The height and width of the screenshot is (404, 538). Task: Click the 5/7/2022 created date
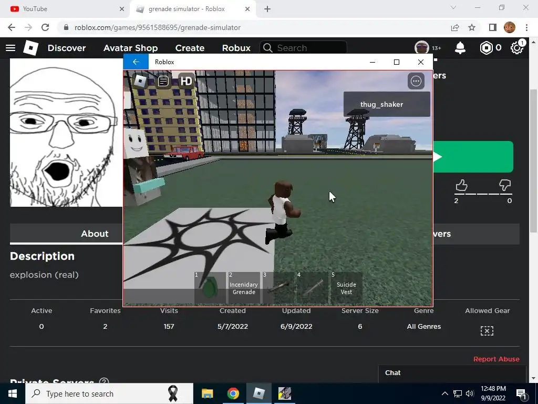233,327
